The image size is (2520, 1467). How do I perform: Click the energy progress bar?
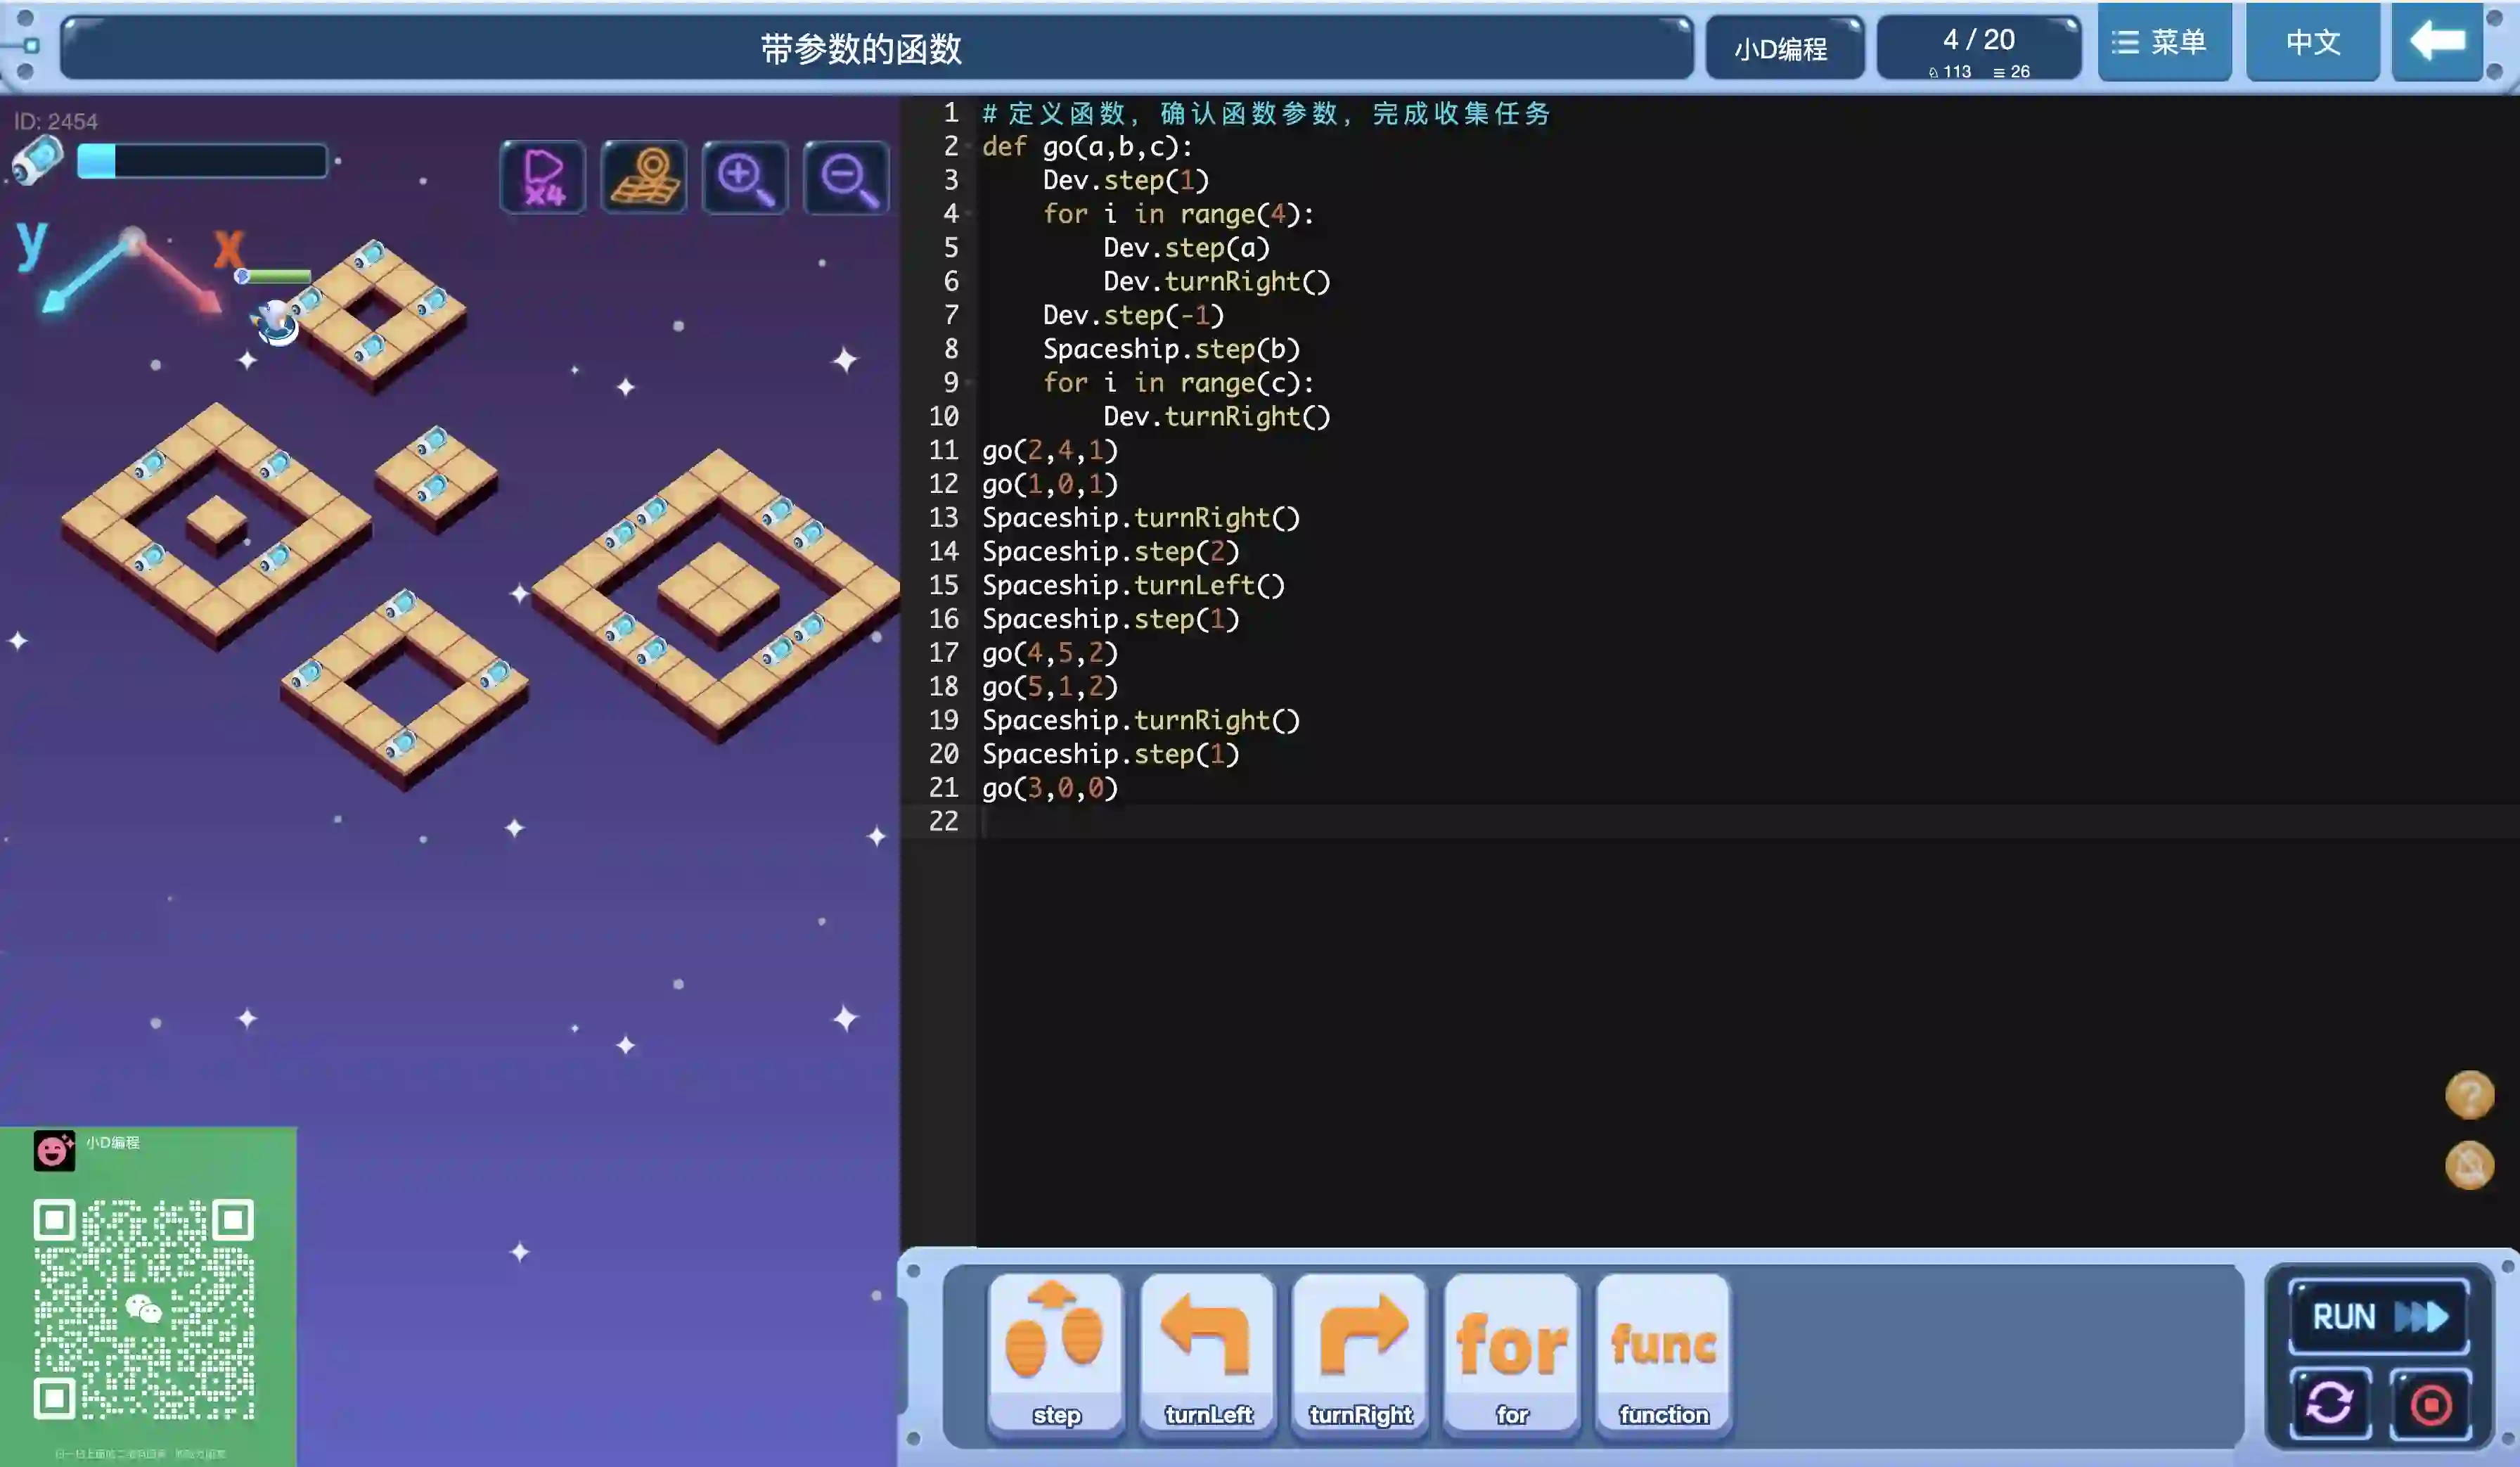pos(202,161)
